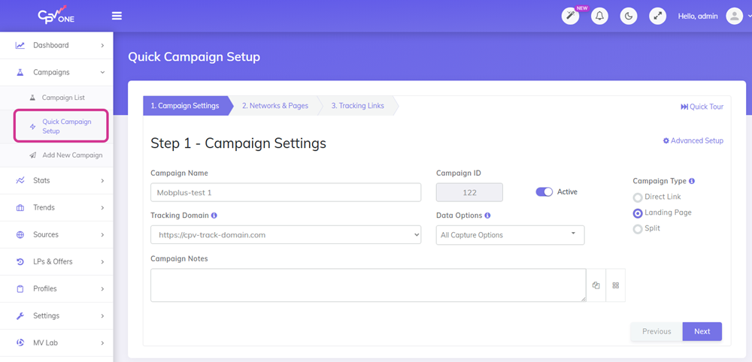752x362 pixels.
Task: Click the Add New Campaign paper-plane icon
Action: (x=32, y=155)
